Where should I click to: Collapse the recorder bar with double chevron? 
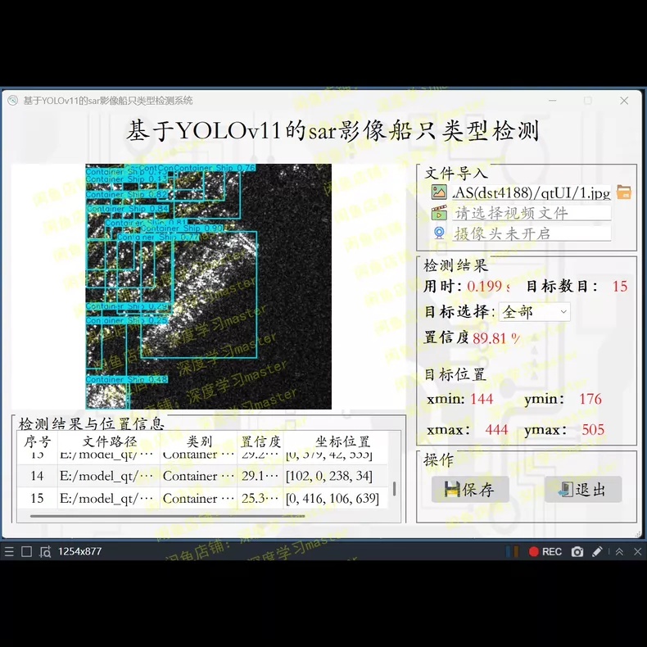tap(619, 552)
